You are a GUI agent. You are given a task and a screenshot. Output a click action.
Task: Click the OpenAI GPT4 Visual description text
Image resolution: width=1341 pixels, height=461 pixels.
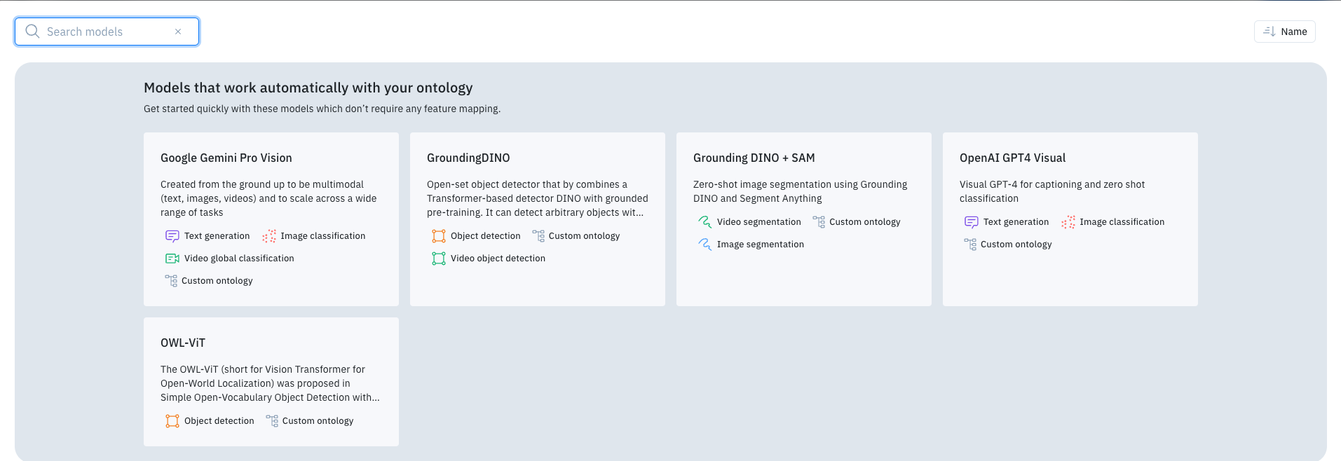tap(1052, 191)
